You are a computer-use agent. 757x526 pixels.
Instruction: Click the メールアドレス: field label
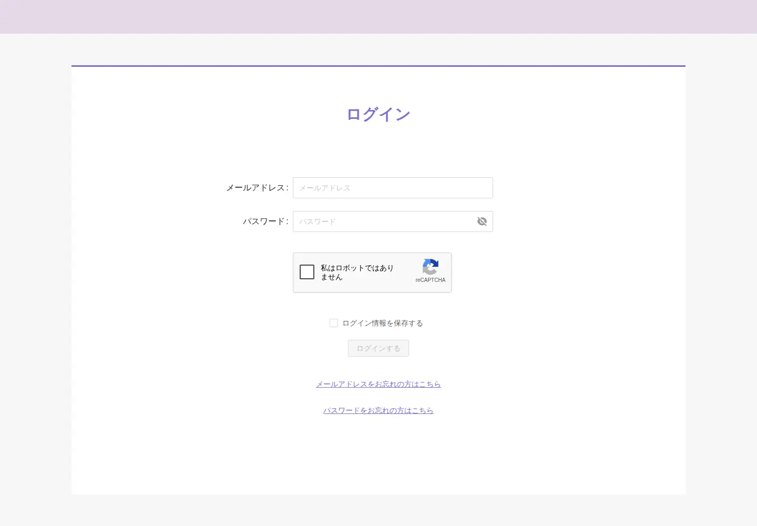(258, 188)
